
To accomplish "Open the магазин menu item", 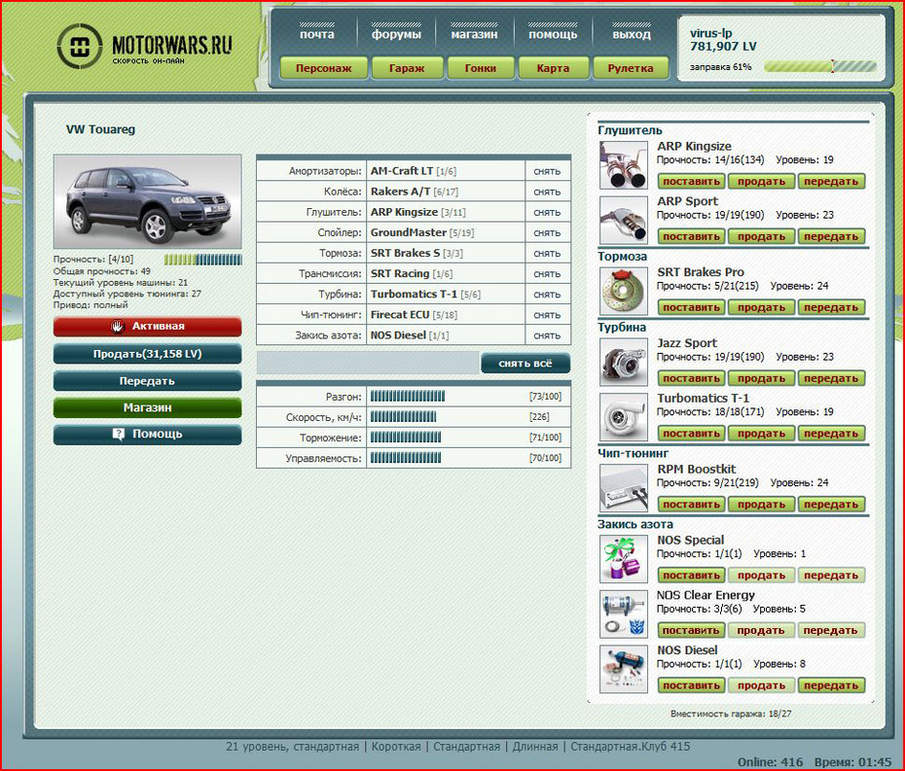I will click(474, 33).
